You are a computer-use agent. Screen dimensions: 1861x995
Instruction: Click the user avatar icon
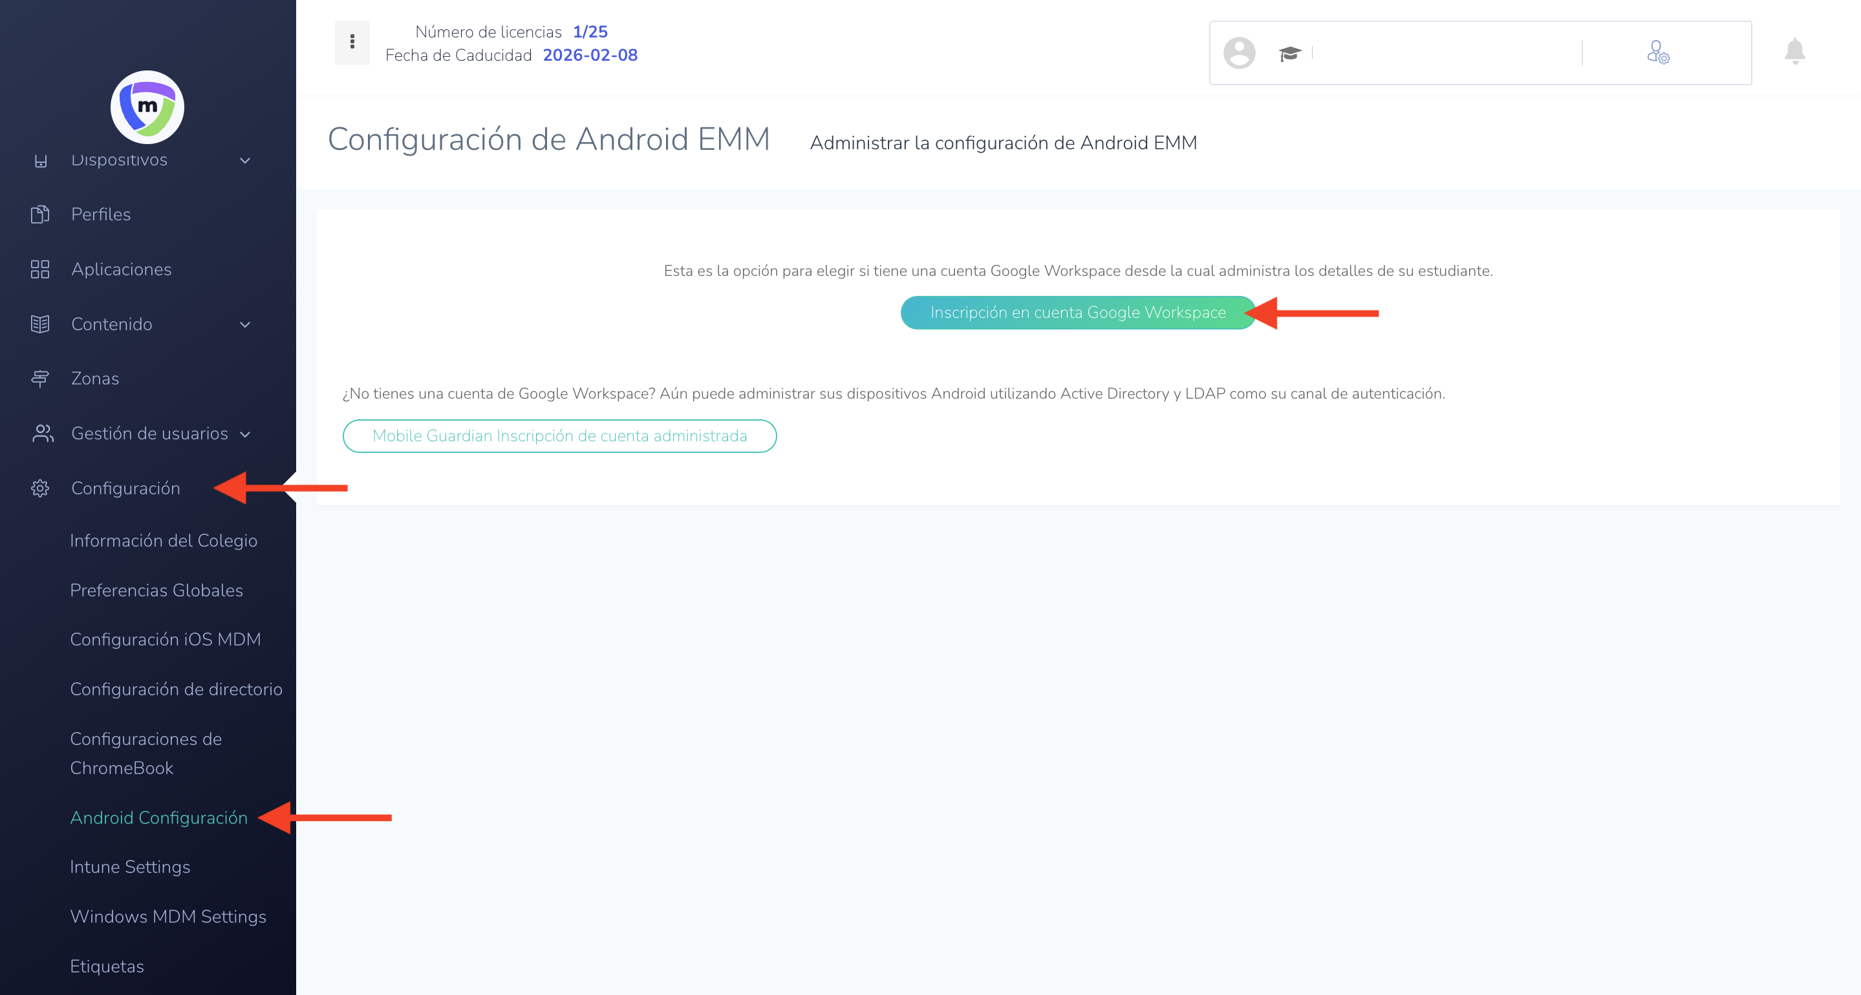point(1239,53)
